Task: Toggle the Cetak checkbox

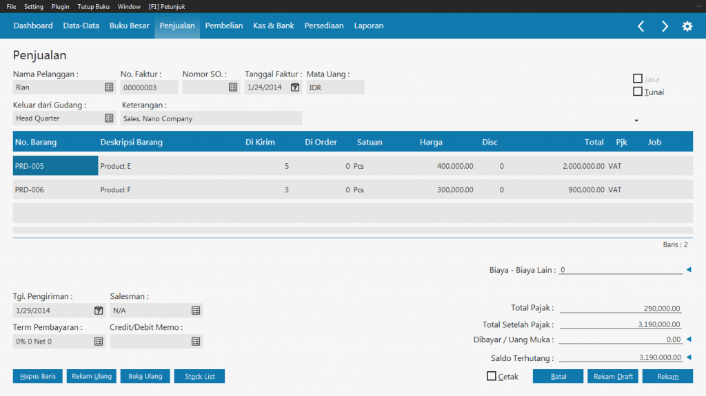Action: tap(492, 376)
